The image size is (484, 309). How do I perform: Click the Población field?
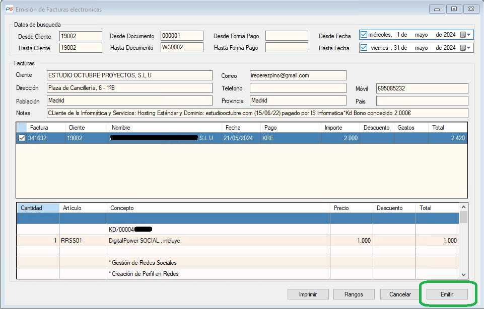(x=129, y=101)
